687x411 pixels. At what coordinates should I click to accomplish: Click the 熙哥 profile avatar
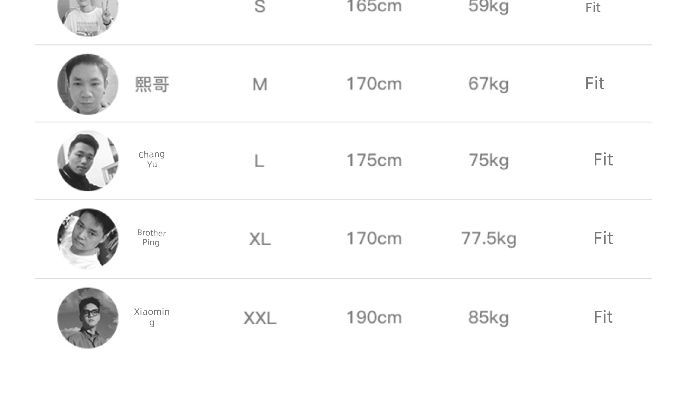coord(88,84)
